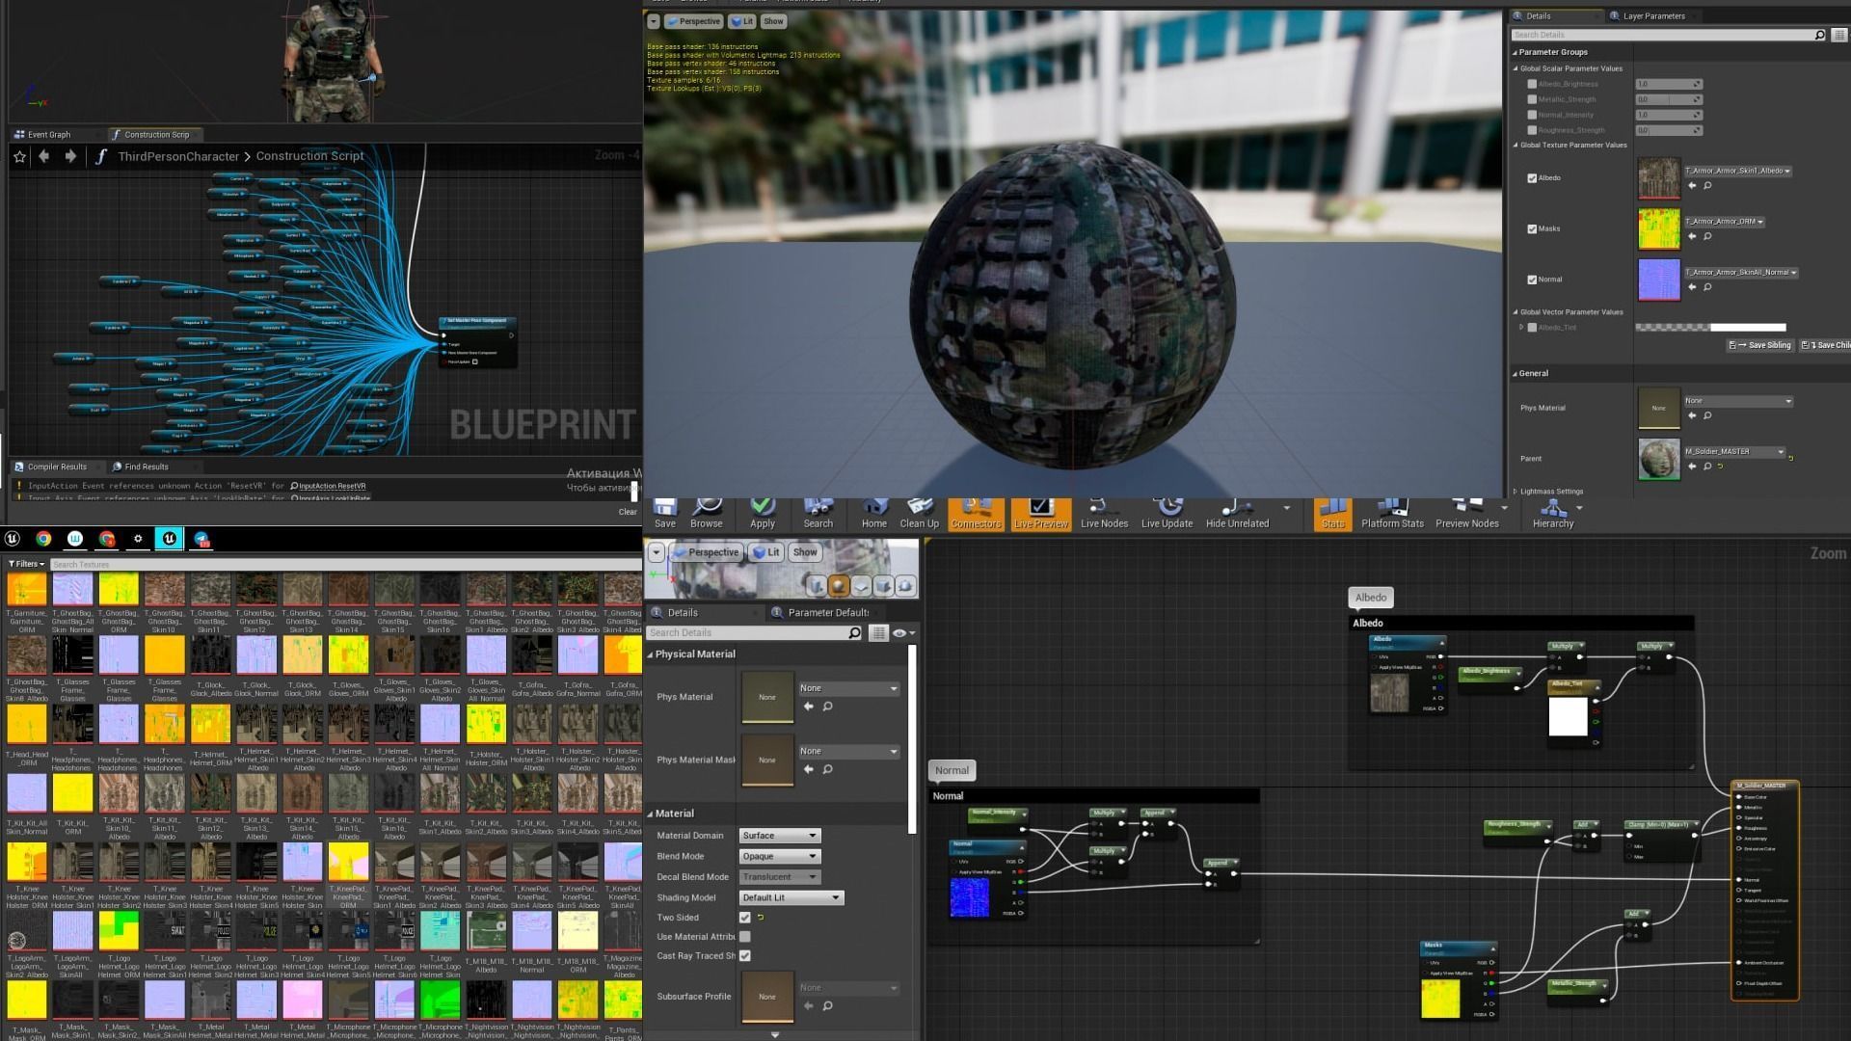The image size is (1851, 1041).
Task: Open the Shading Model dropdown
Action: tap(791, 897)
